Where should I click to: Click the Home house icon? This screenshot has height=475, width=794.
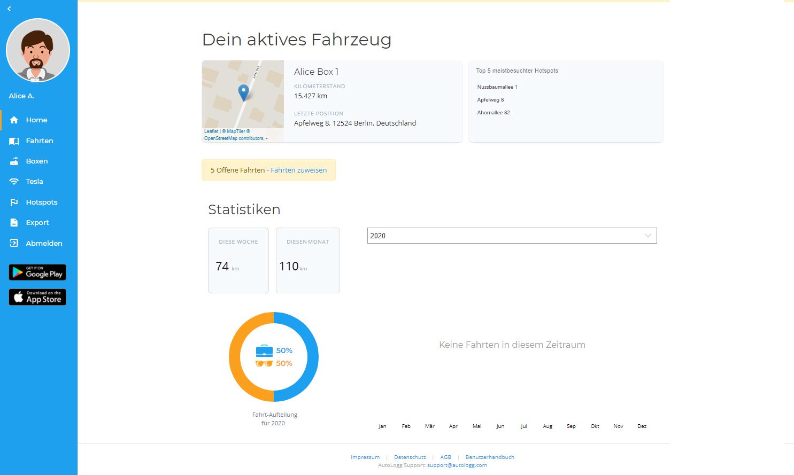pyautogui.click(x=14, y=120)
